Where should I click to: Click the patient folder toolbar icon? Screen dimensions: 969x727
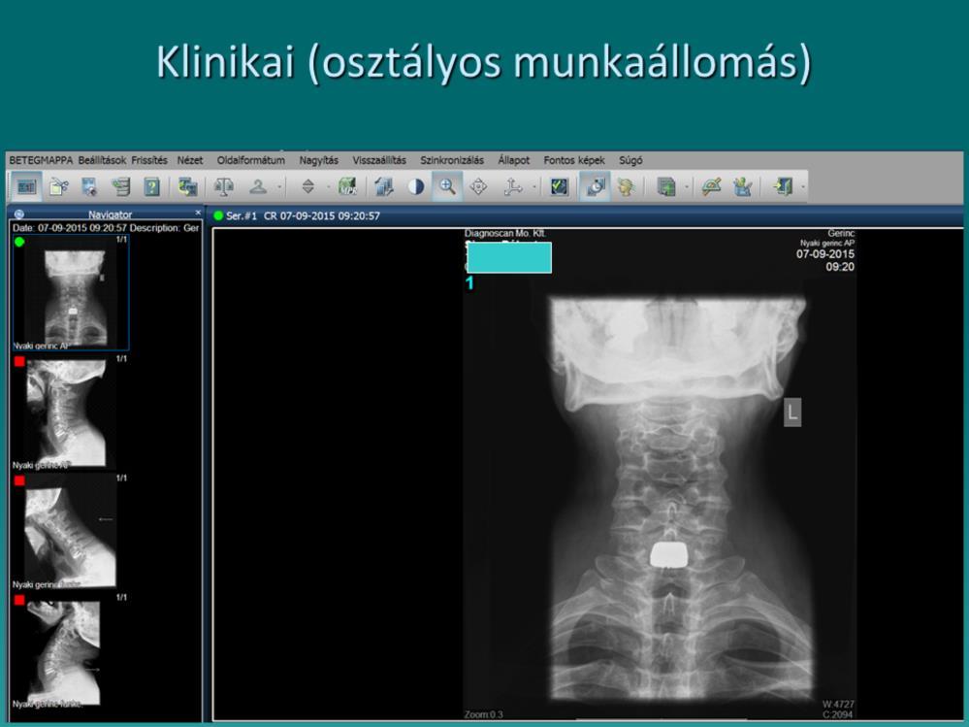coord(26,186)
